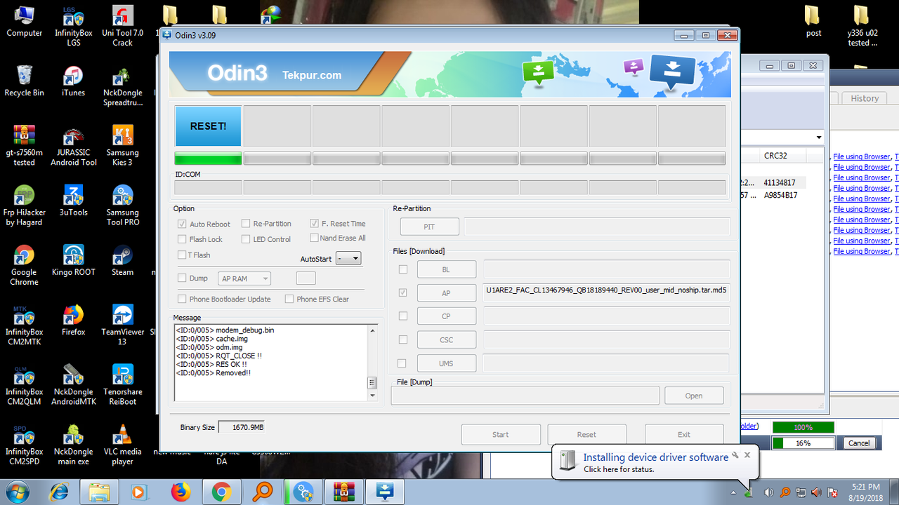Click the UMS file button
The width and height of the screenshot is (899, 505).
click(447, 363)
